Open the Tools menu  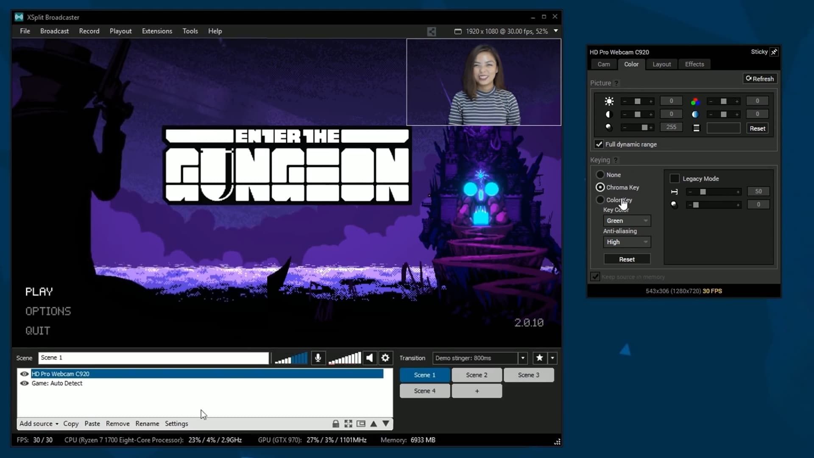(x=190, y=31)
